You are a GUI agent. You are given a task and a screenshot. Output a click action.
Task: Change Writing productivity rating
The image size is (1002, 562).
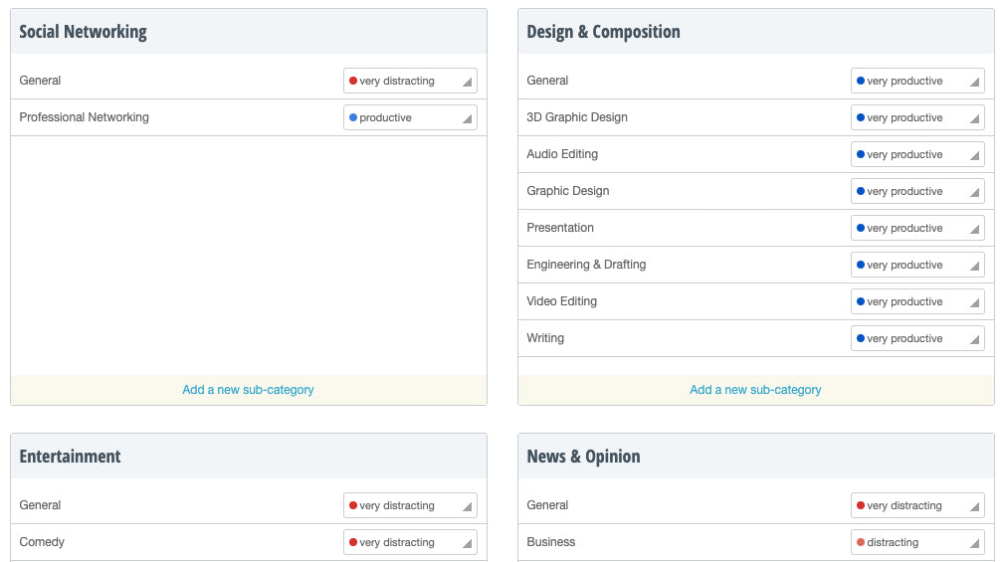tap(917, 338)
